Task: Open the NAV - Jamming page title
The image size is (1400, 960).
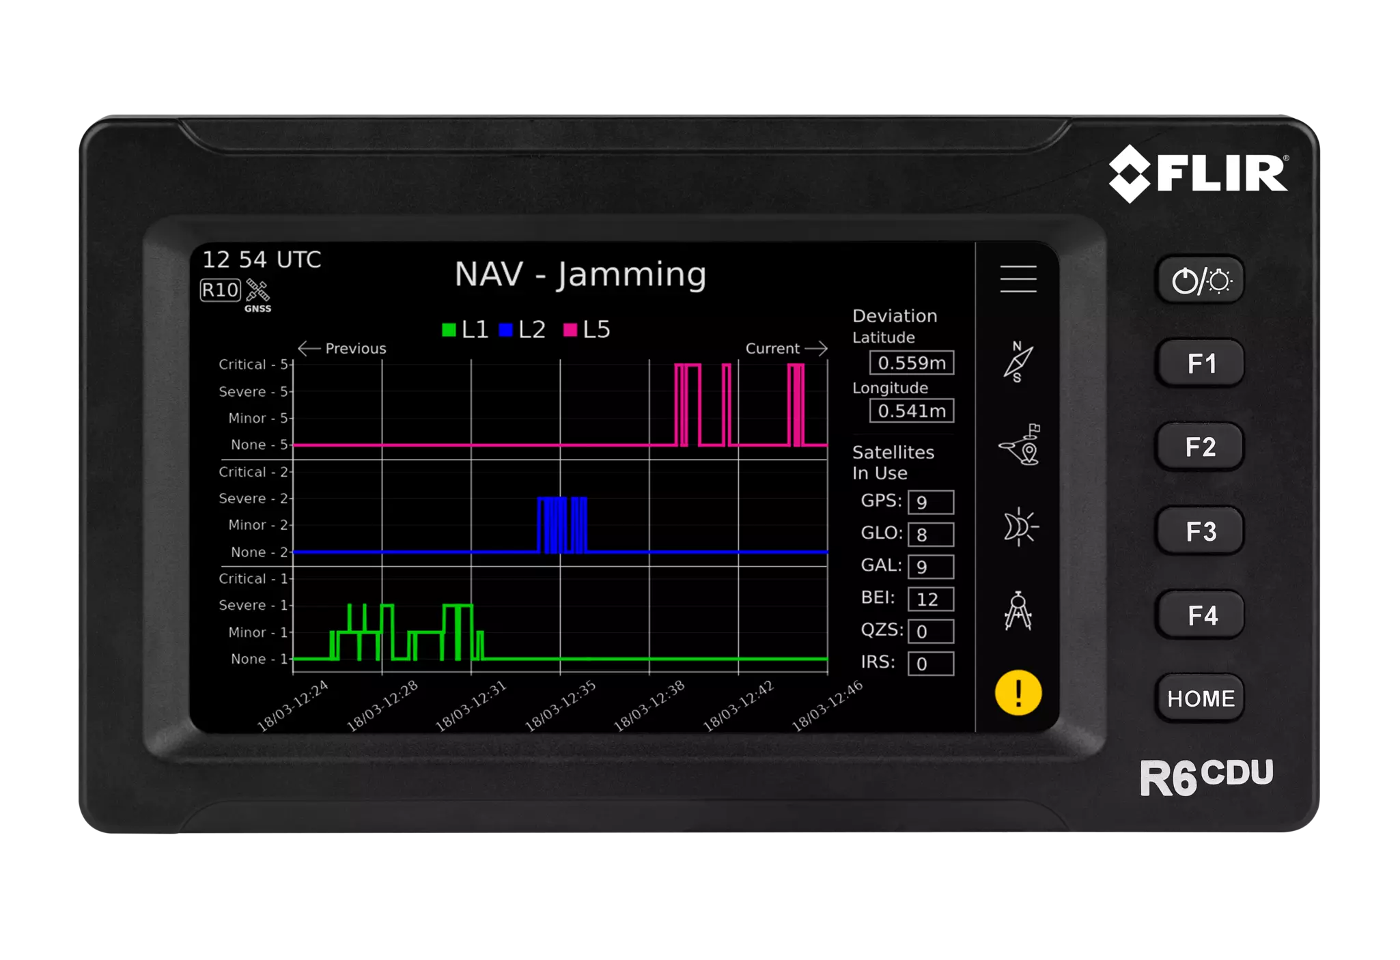Action: pos(582,274)
